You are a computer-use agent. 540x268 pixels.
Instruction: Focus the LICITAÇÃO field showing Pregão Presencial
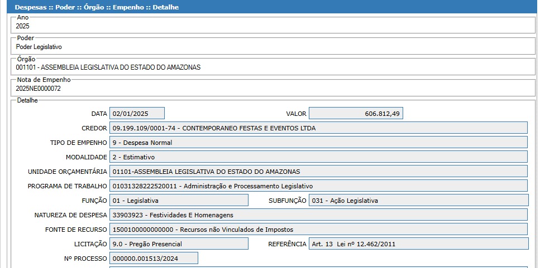click(179, 243)
